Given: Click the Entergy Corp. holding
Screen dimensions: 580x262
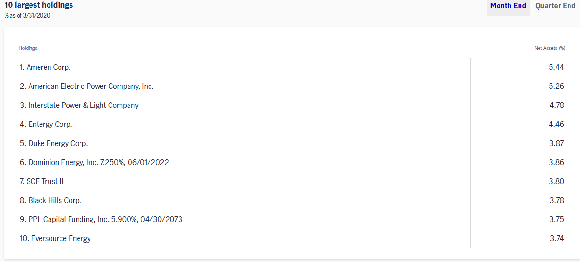Looking at the screenshot, I should 292,125.
